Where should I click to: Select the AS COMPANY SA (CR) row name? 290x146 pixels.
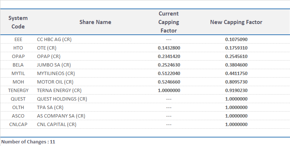(61, 116)
